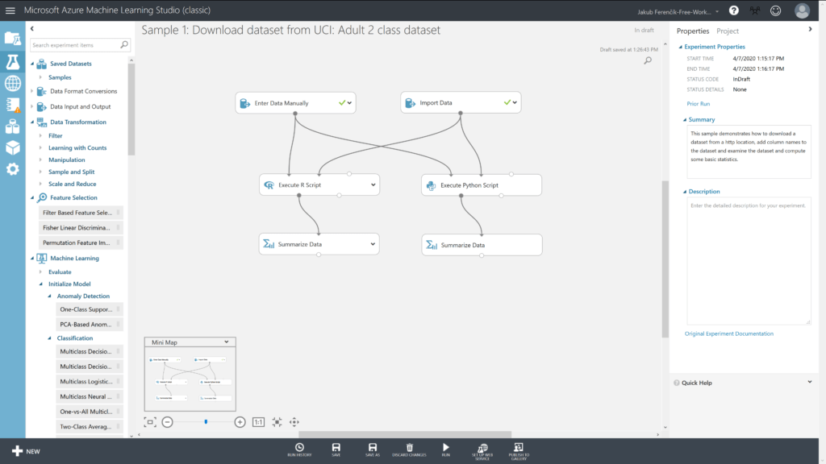Collapse the Data Transformation category
This screenshot has width=826, height=464.
click(x=32, y=122)
